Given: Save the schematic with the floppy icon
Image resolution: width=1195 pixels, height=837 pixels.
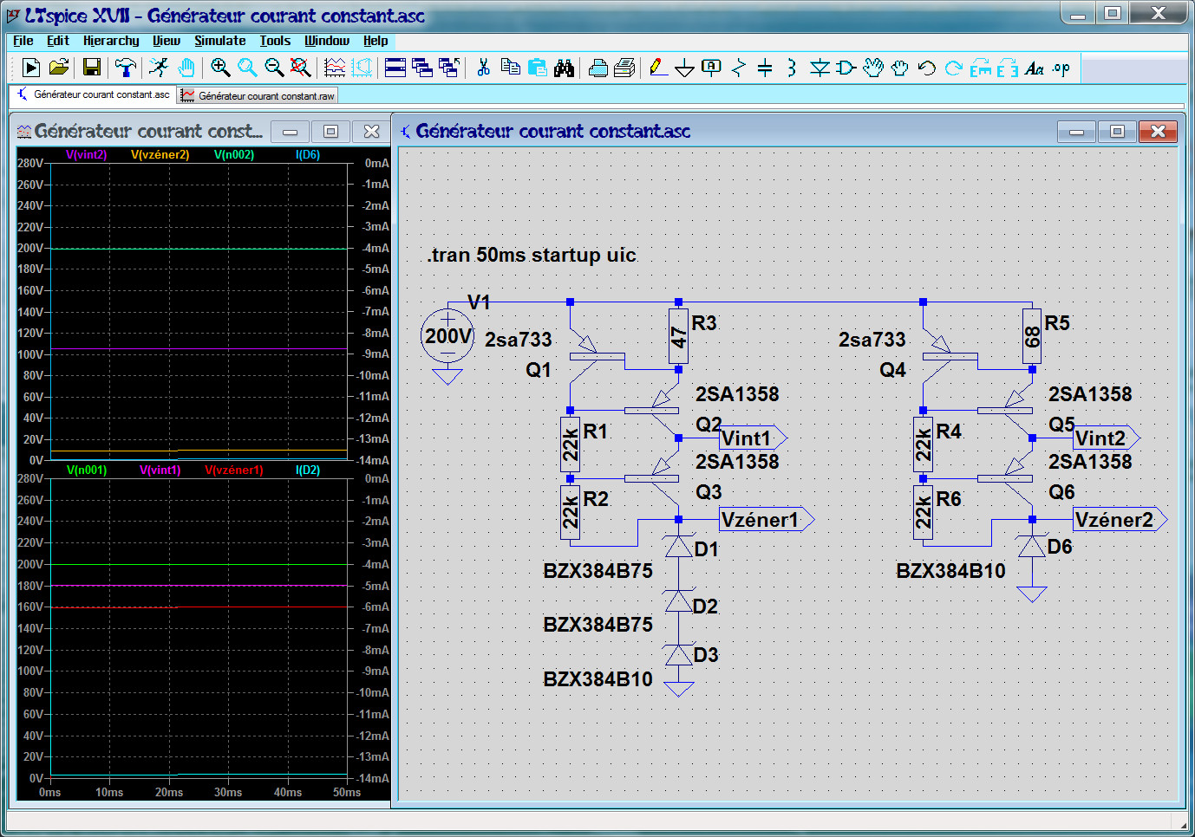Looking at the screenshot, I should tap(91, 68).
